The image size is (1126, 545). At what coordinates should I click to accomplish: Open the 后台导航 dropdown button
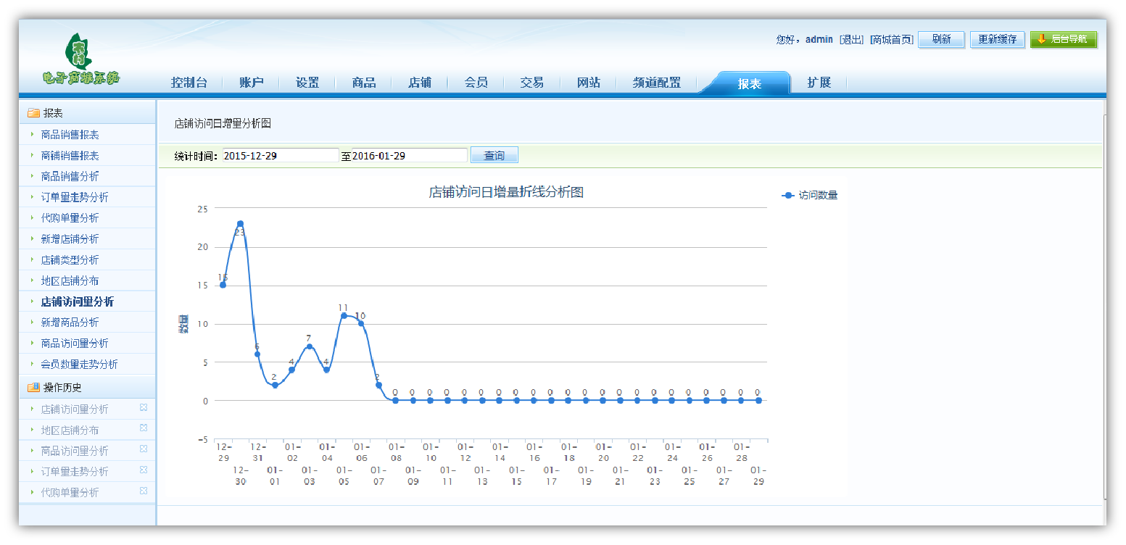[x=1063, y=39]
